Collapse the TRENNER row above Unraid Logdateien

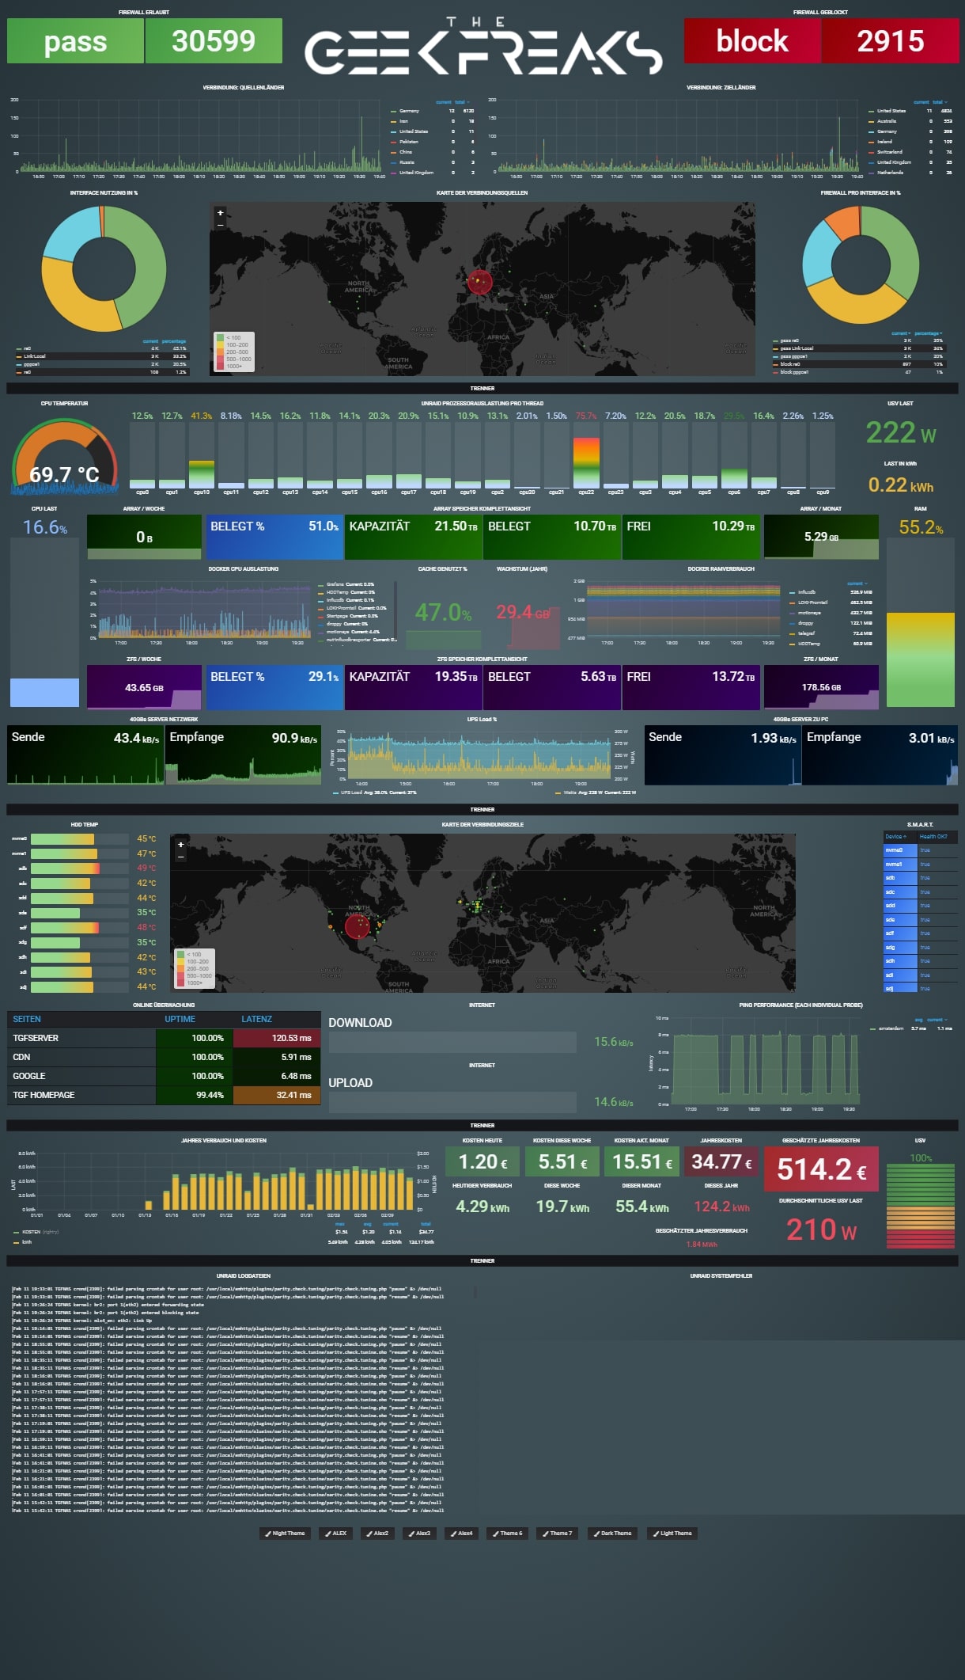[x=482, y=1260]
